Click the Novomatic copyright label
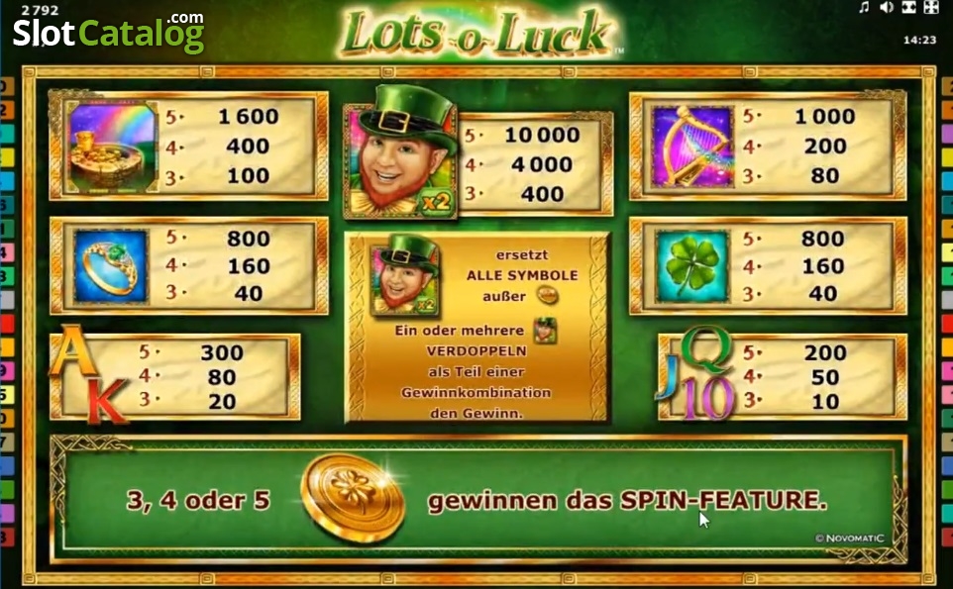953x589 pixels. pyautogui.click(x=850, y=538)
